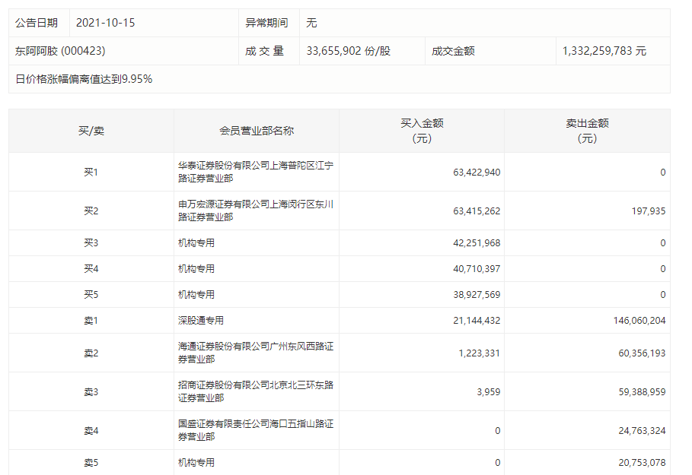
Task: Open the 招商证券 北京北三环东路 branch entry
Action: 255,391
